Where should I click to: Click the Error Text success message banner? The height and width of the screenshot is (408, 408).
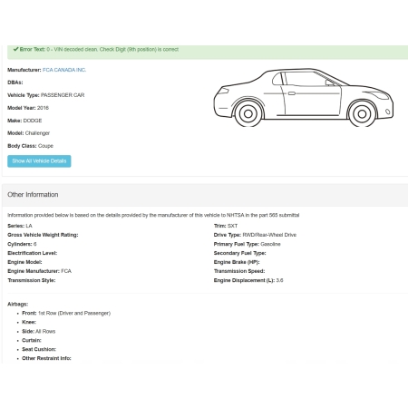click(x=208, y=52)
